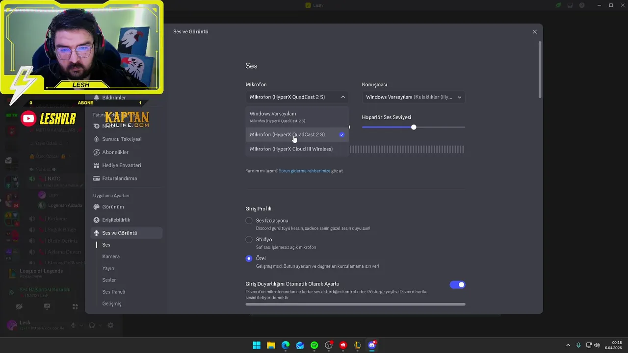Click the input sensitivity bar at bottom
The width and height of the screenshot is (628, 353).
pos(355,304)
